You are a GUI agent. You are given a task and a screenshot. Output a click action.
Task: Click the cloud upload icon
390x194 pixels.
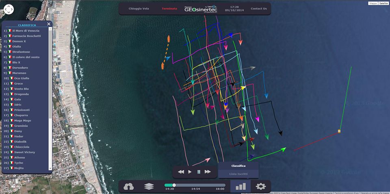point(129,187)
